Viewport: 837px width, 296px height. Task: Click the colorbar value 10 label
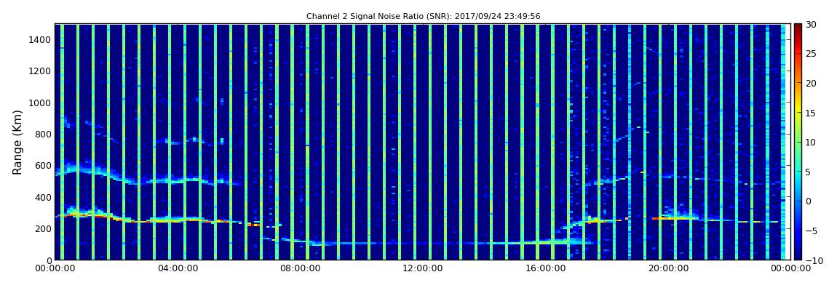click(x=812, y=142)
